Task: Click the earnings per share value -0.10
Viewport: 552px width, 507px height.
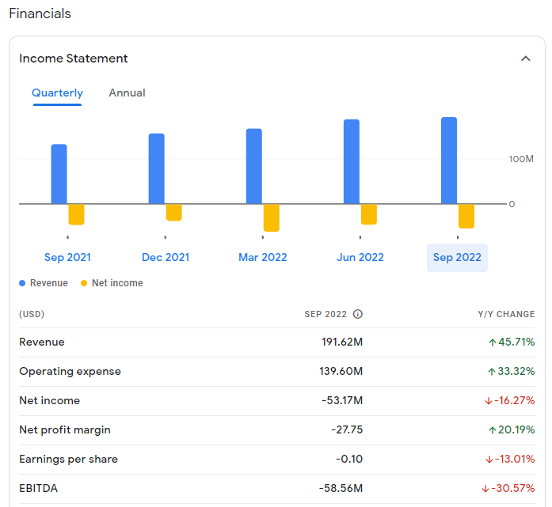Action: coord(349,459)
